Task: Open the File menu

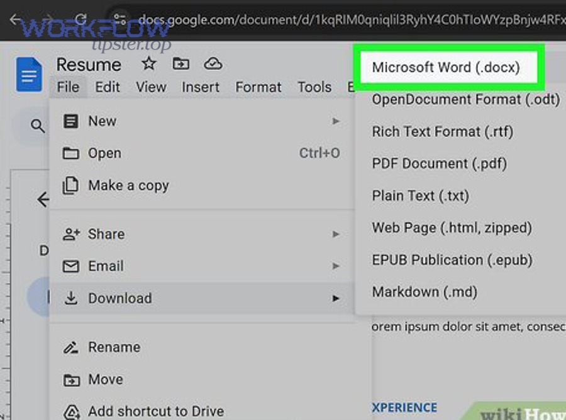Action: 68,87
